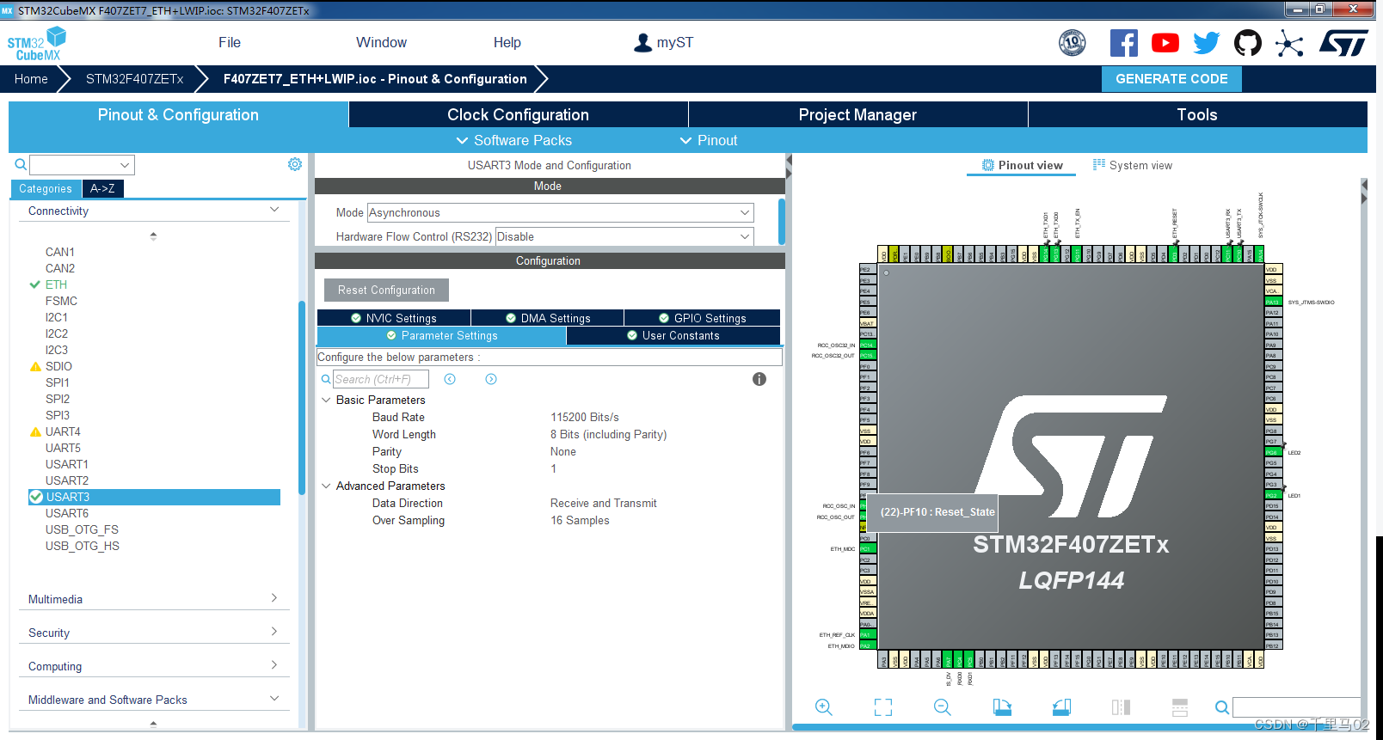Select USB_OTG_FS peripheral
Screen dimensions: 1383x740
coord(82,529)
